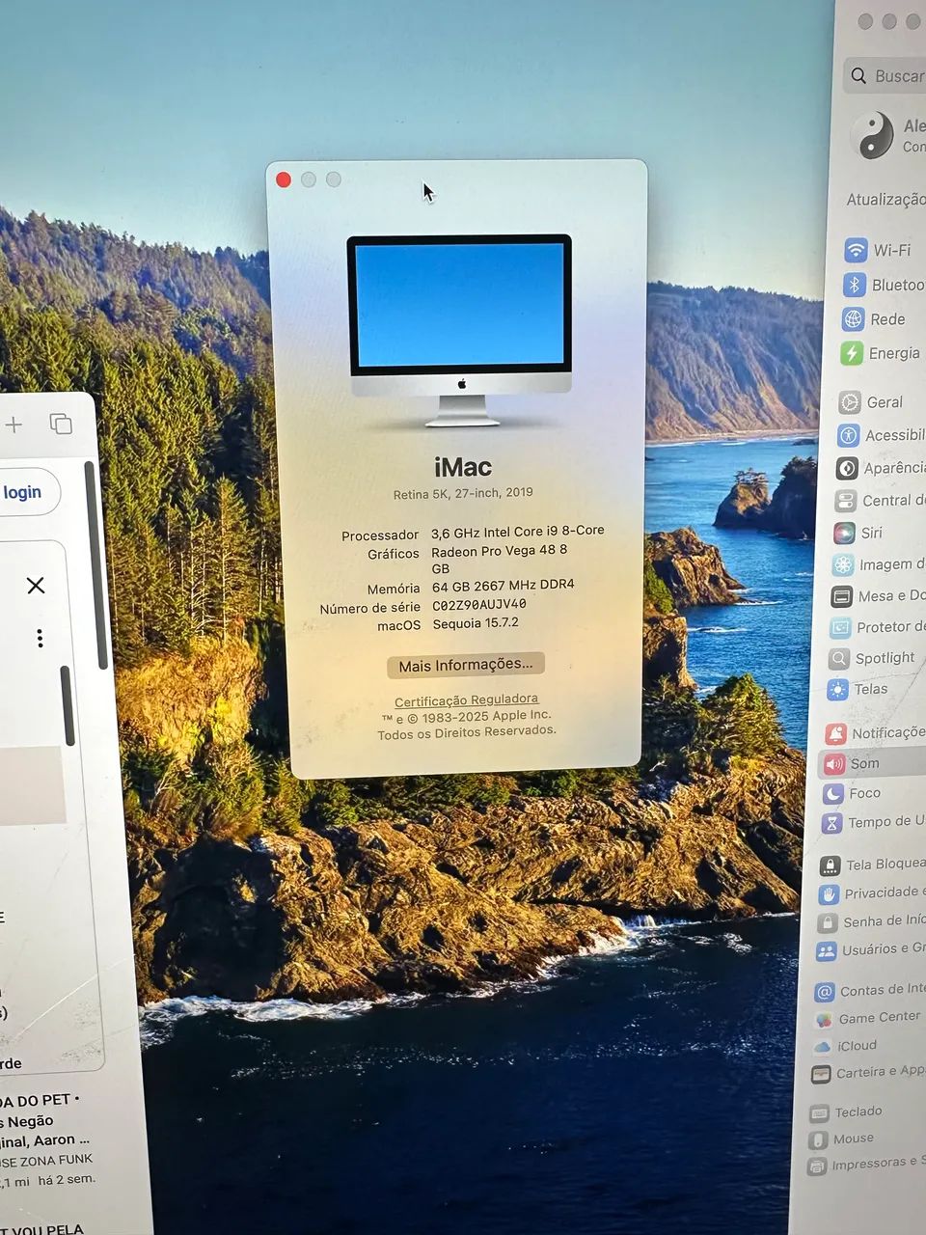The height and width of the screenshot is (1235, 926).
Task: Show the browser tab overview icon
Action: coord(61,424)
